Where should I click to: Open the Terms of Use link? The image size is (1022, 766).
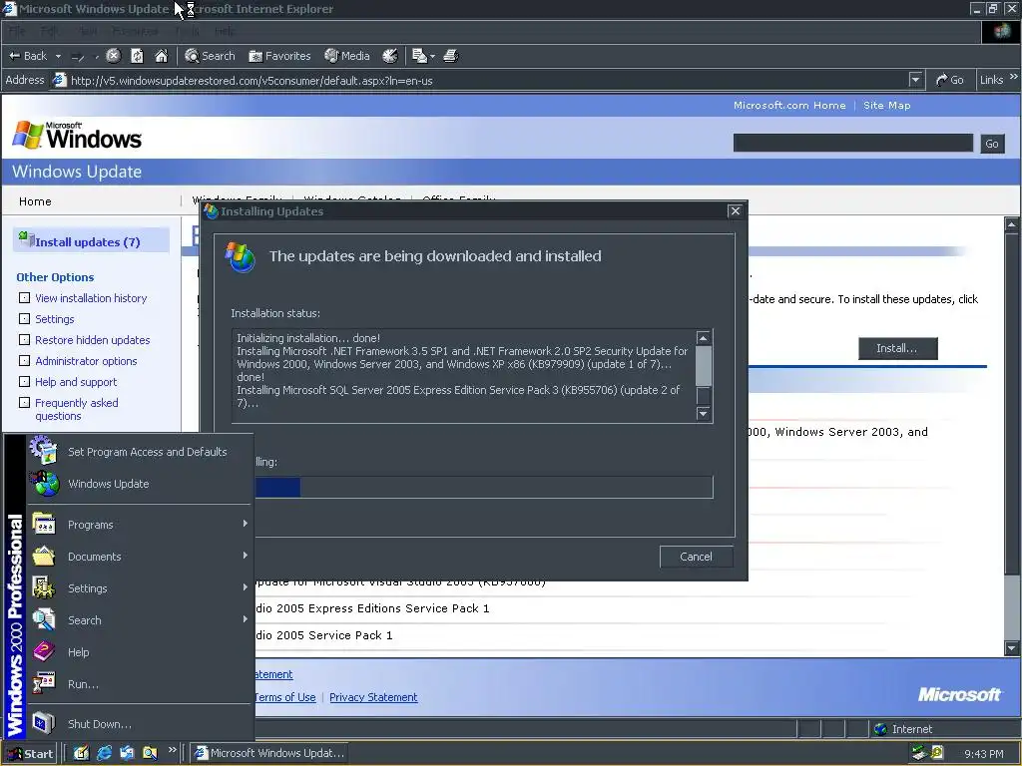click(284, 697)
